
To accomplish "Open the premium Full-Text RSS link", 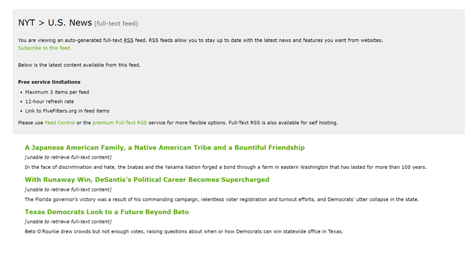I will pos(120,123).
